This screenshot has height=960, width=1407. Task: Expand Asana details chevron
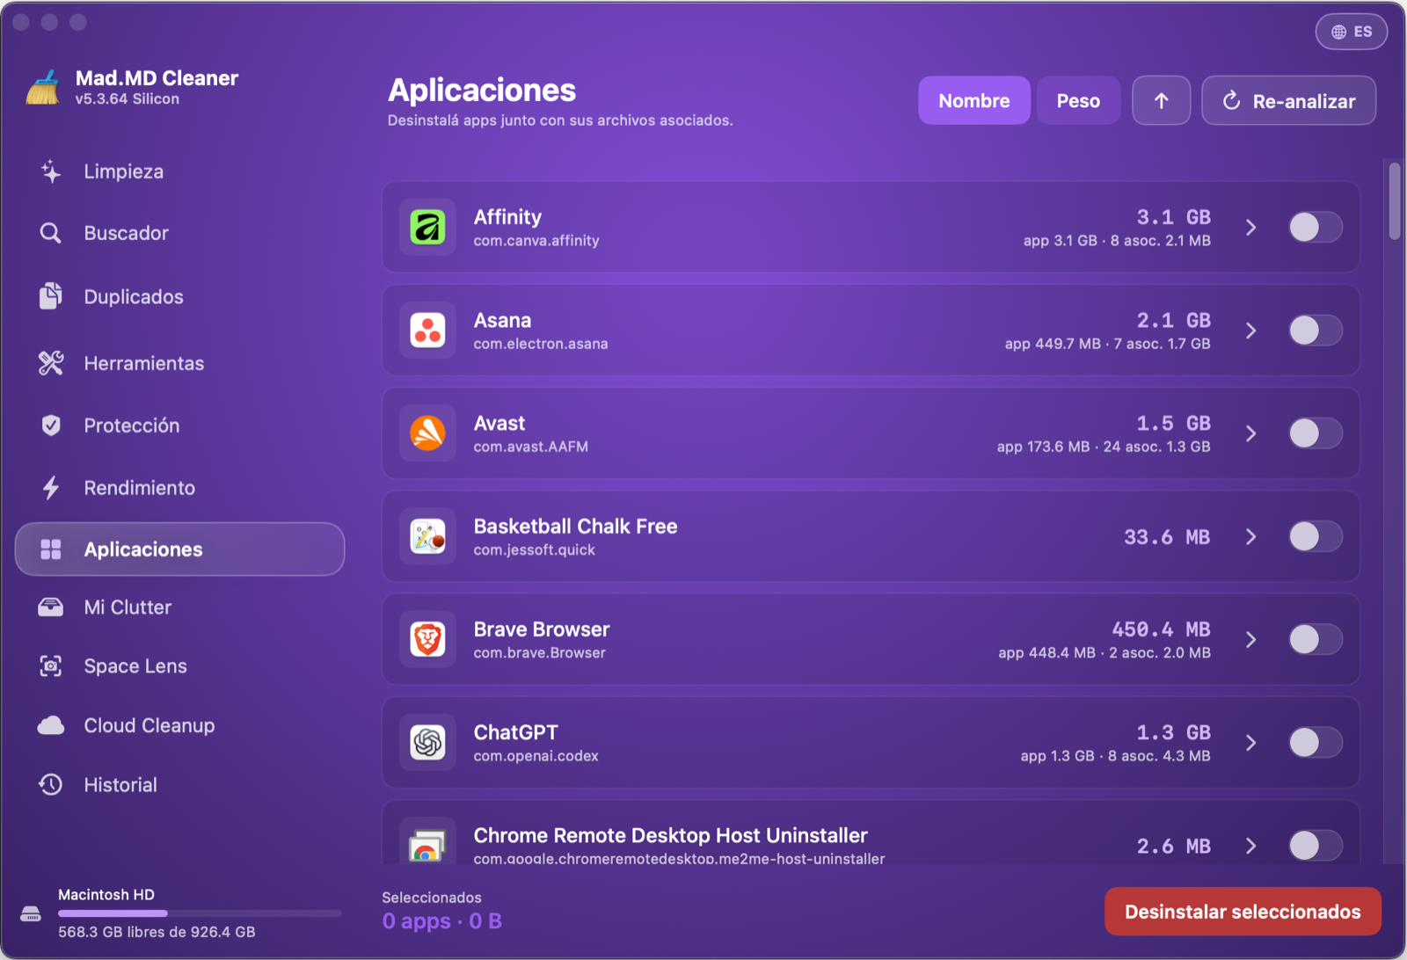[1251, 331]
